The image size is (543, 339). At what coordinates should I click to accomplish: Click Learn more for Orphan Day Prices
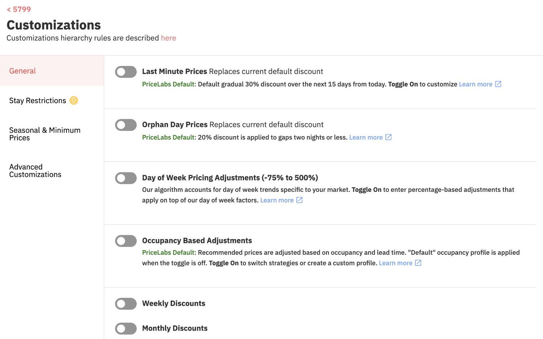[365, 137]
